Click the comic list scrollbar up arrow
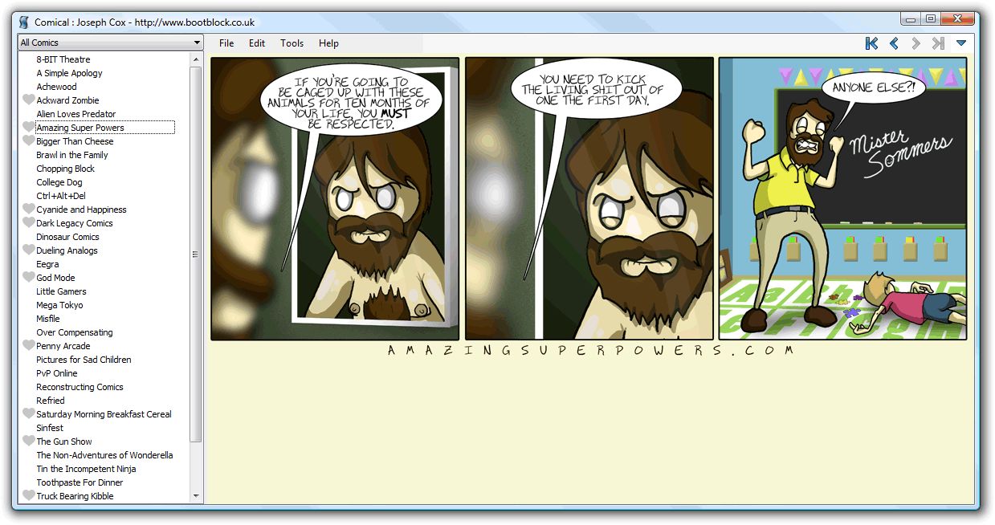 tap(196, 59)
